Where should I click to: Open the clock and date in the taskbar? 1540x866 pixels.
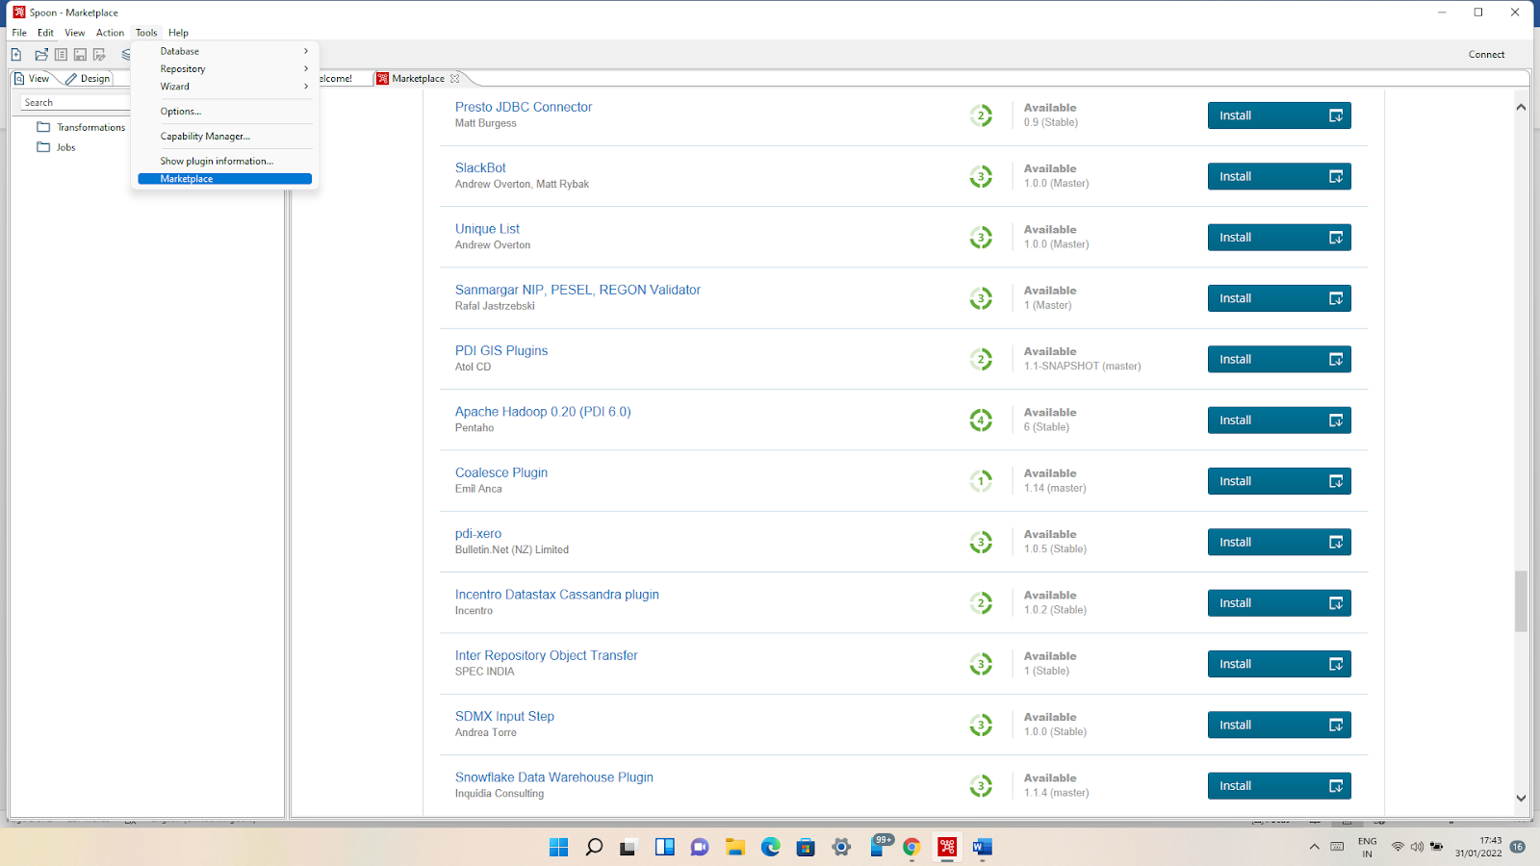coord(1478,847)
